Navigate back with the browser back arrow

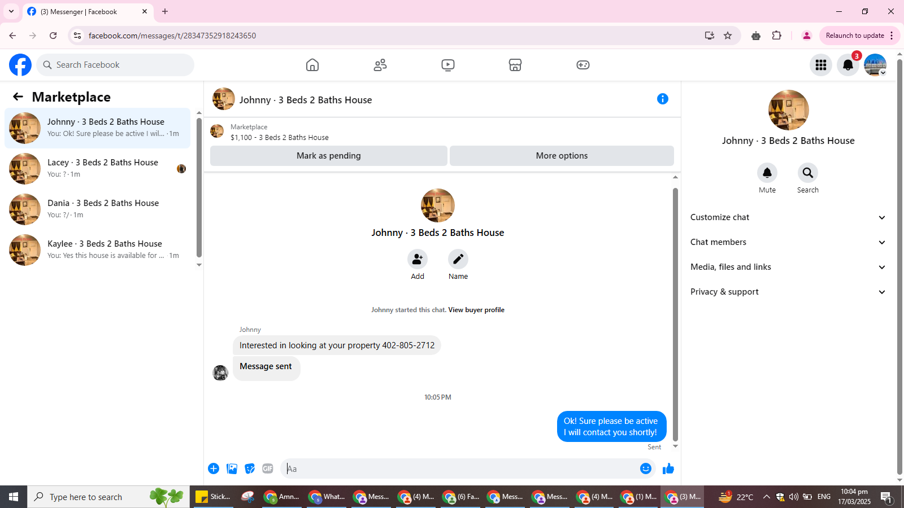(12, 36)
